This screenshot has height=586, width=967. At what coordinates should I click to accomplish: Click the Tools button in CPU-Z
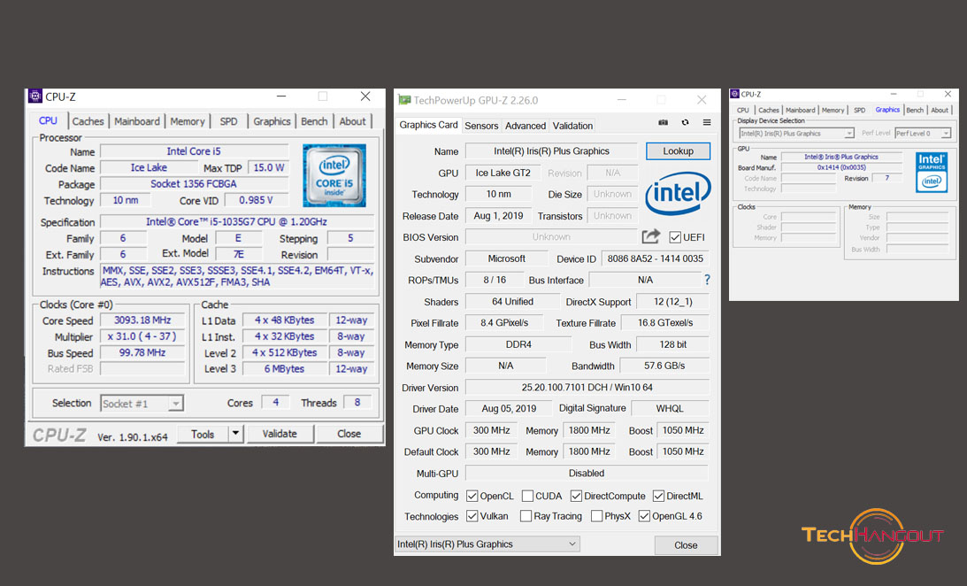pyautogui.click(x=203, y=434)
